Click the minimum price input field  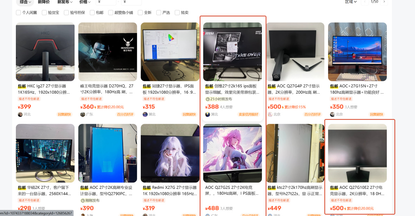pyautogui.click(x=106, y=2)
